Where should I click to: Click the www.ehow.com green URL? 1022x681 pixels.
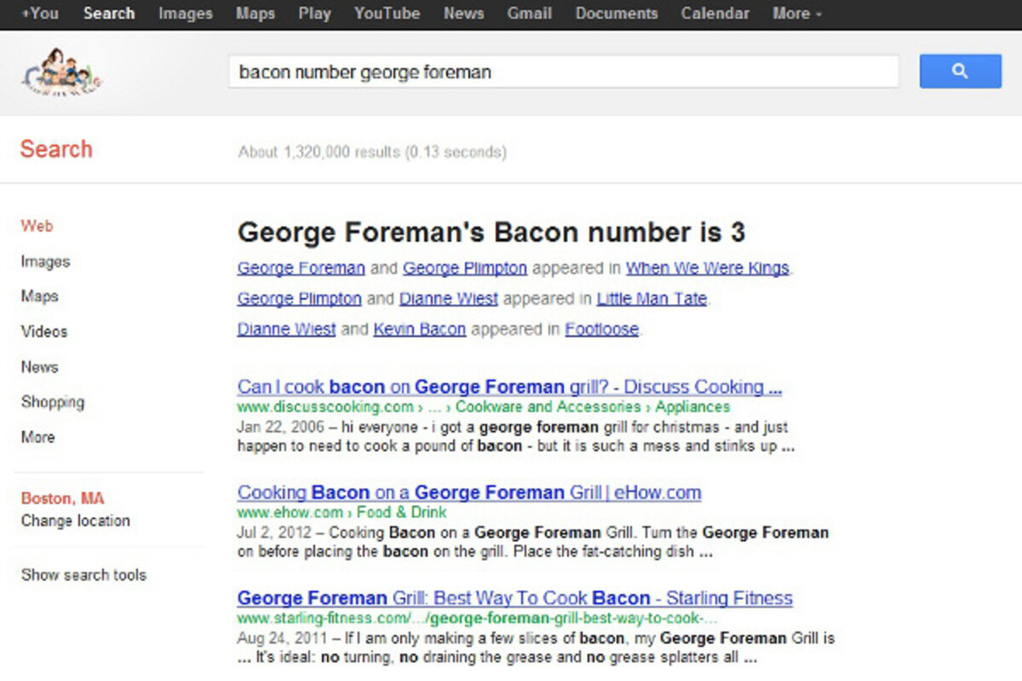coord(290,512)
